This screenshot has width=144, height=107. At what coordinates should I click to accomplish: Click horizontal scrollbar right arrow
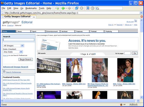point(138,101)
